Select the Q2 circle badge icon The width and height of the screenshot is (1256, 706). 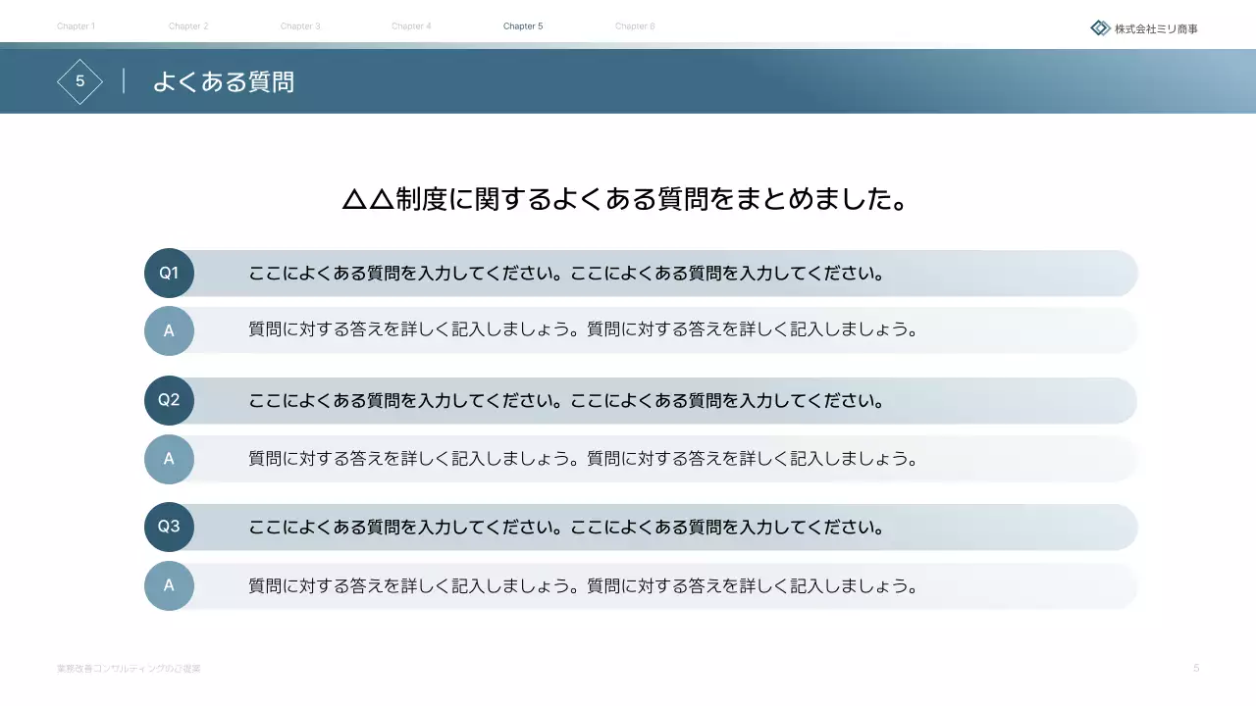(169, 400)
